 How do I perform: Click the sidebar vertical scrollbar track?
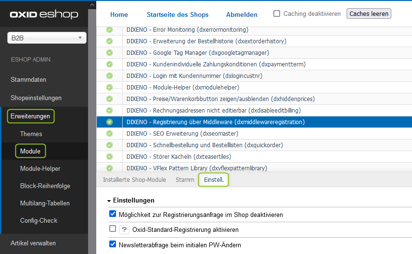pos(92,131)
